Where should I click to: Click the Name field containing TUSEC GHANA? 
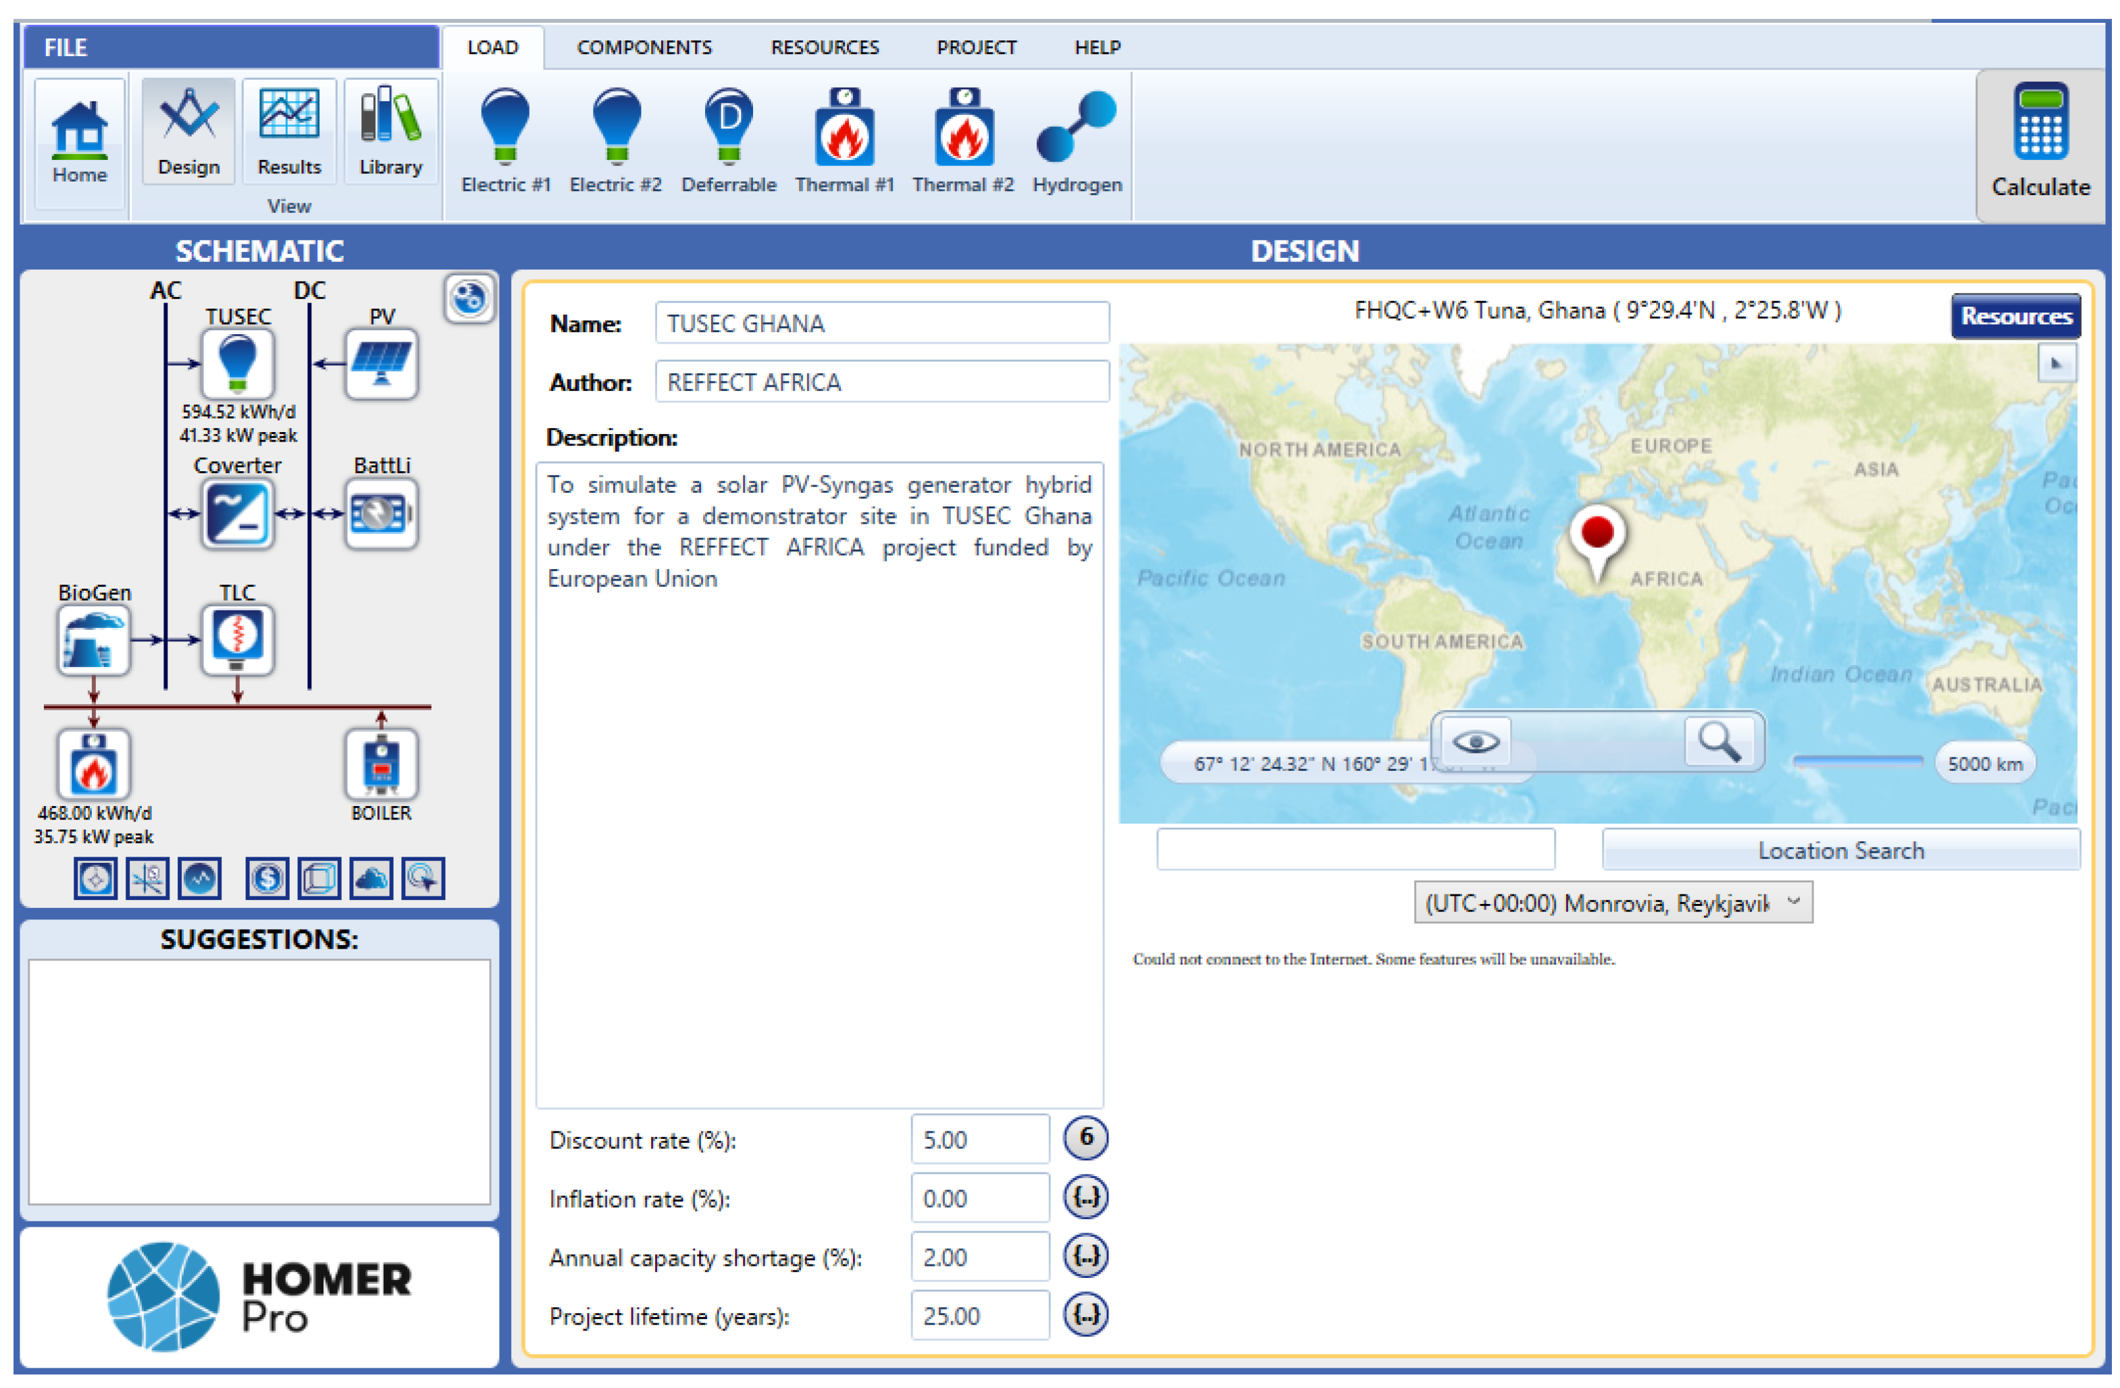pos(882,323)
